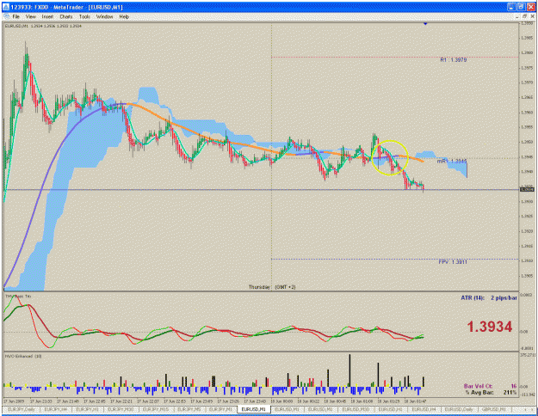Switch to the EURJPY,M30 chart tab
Image resolution: width=538 pixels, height=416 pixels.
click(119, 409)
